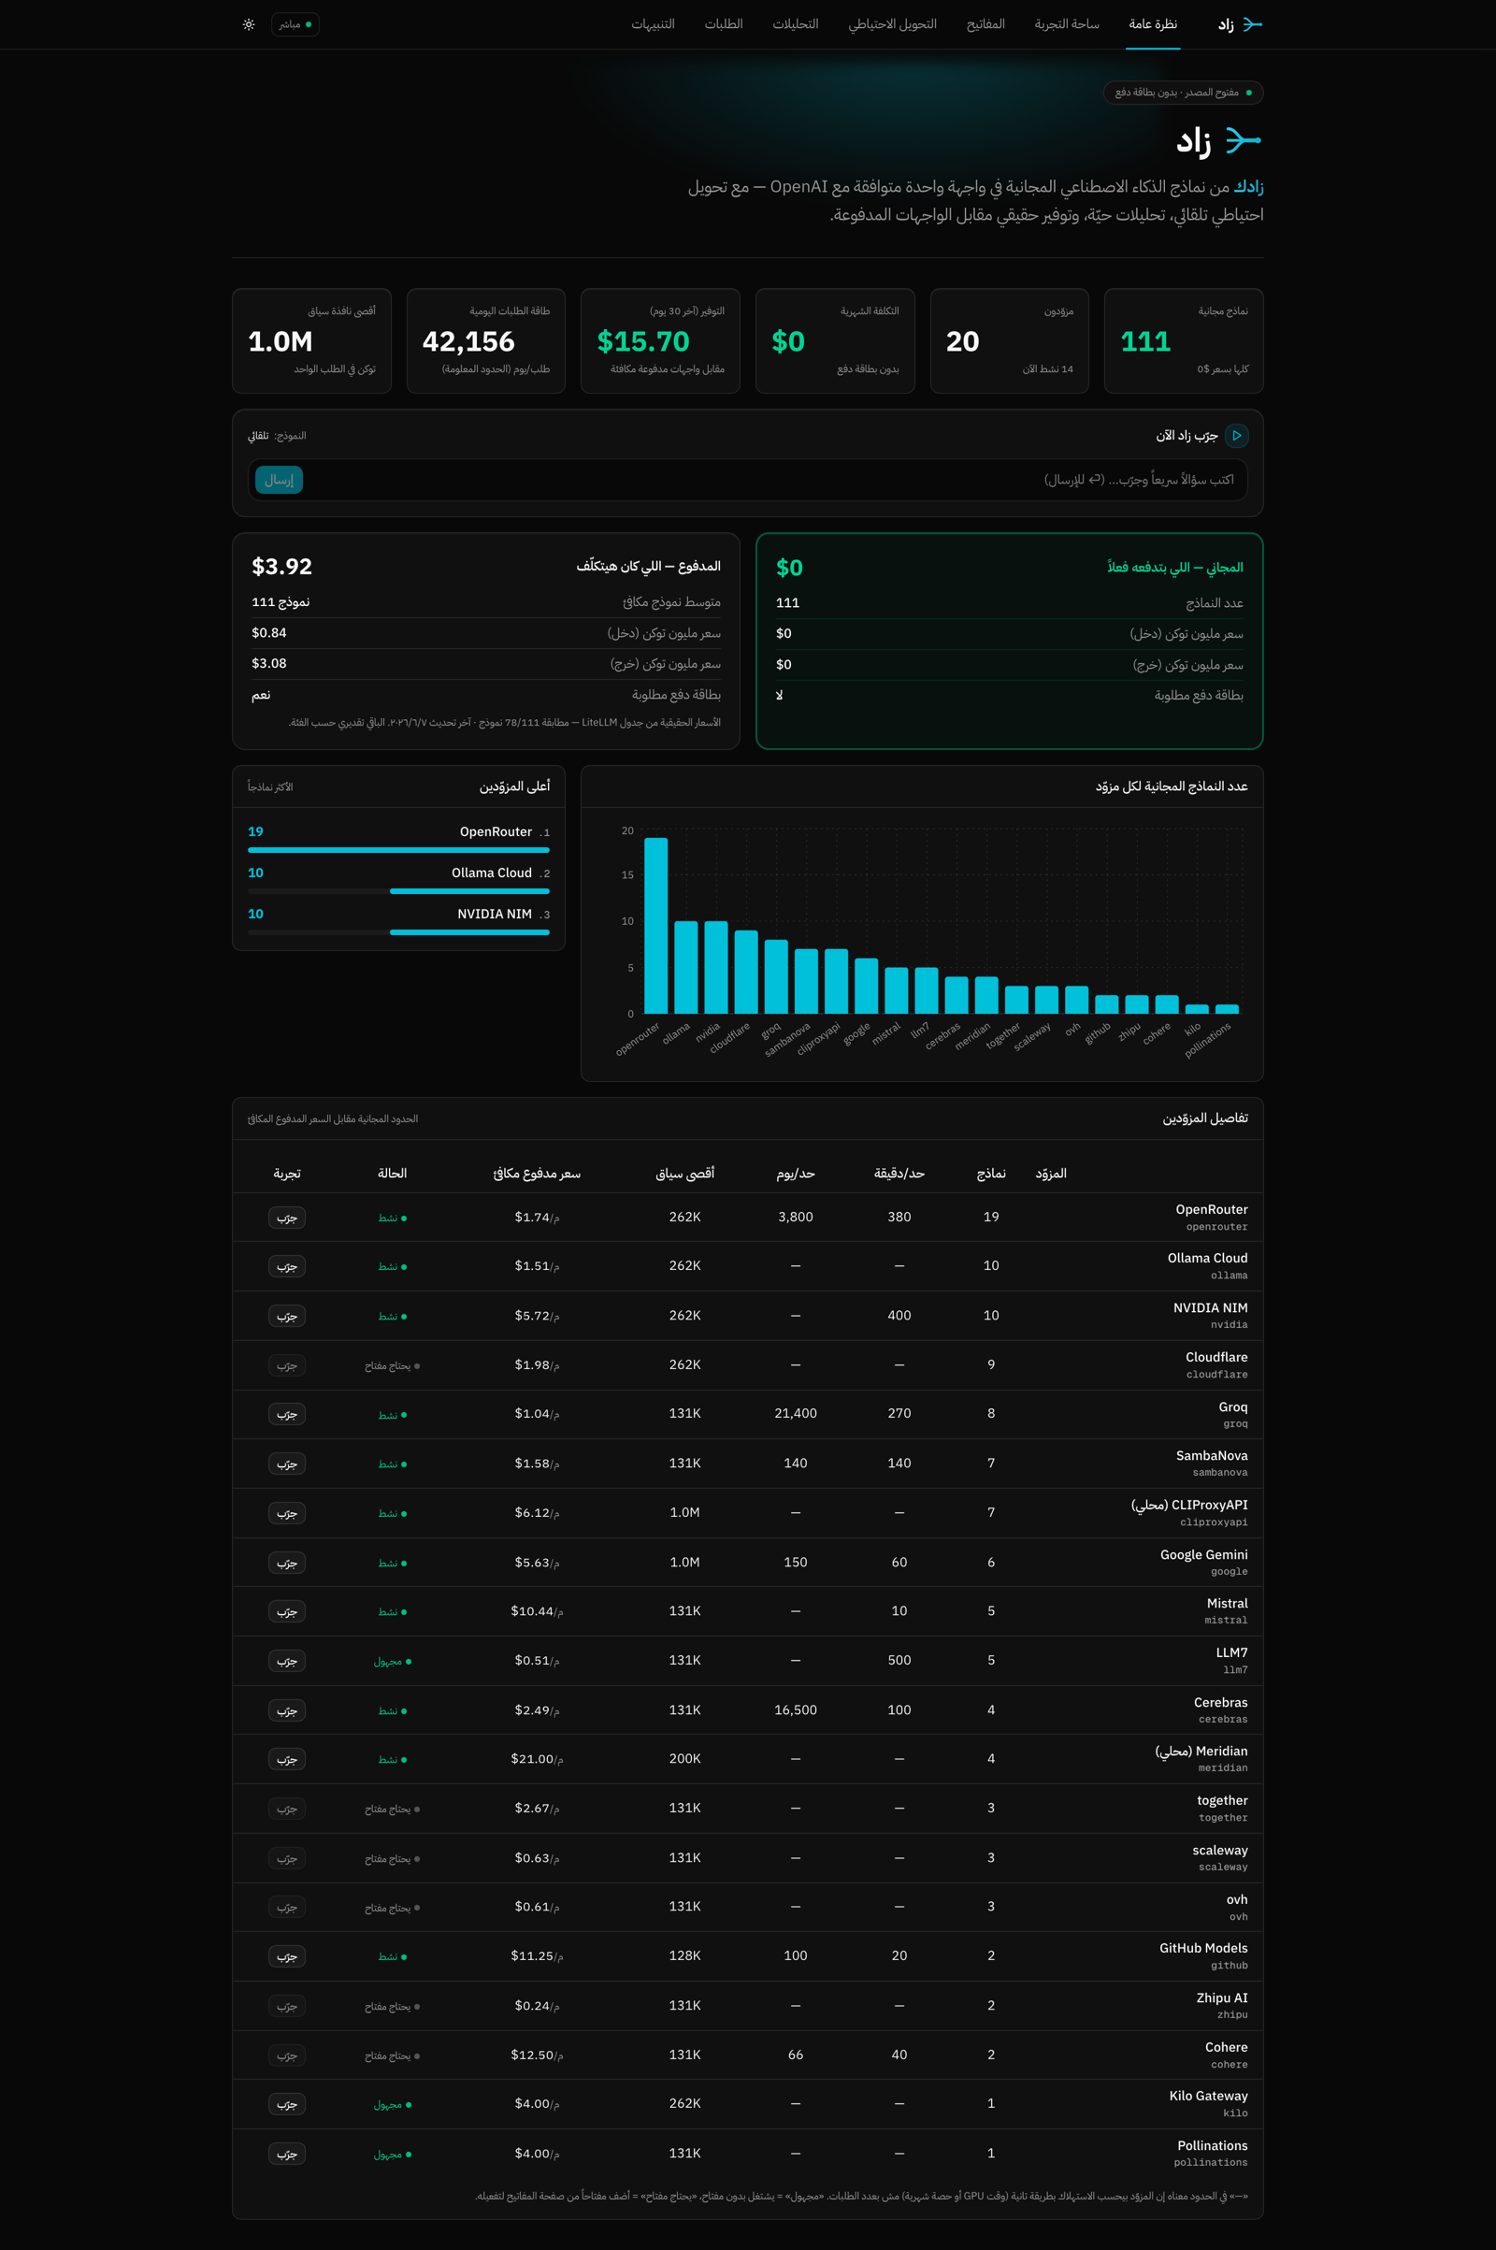
Task: Click جرّب for Ollama Cloud row
Action: coord(286,1266)
